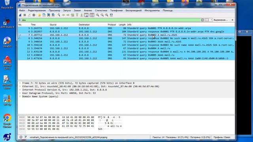Open the Помощь menu
Screen dimensions: 253x142
click(168, 11)
